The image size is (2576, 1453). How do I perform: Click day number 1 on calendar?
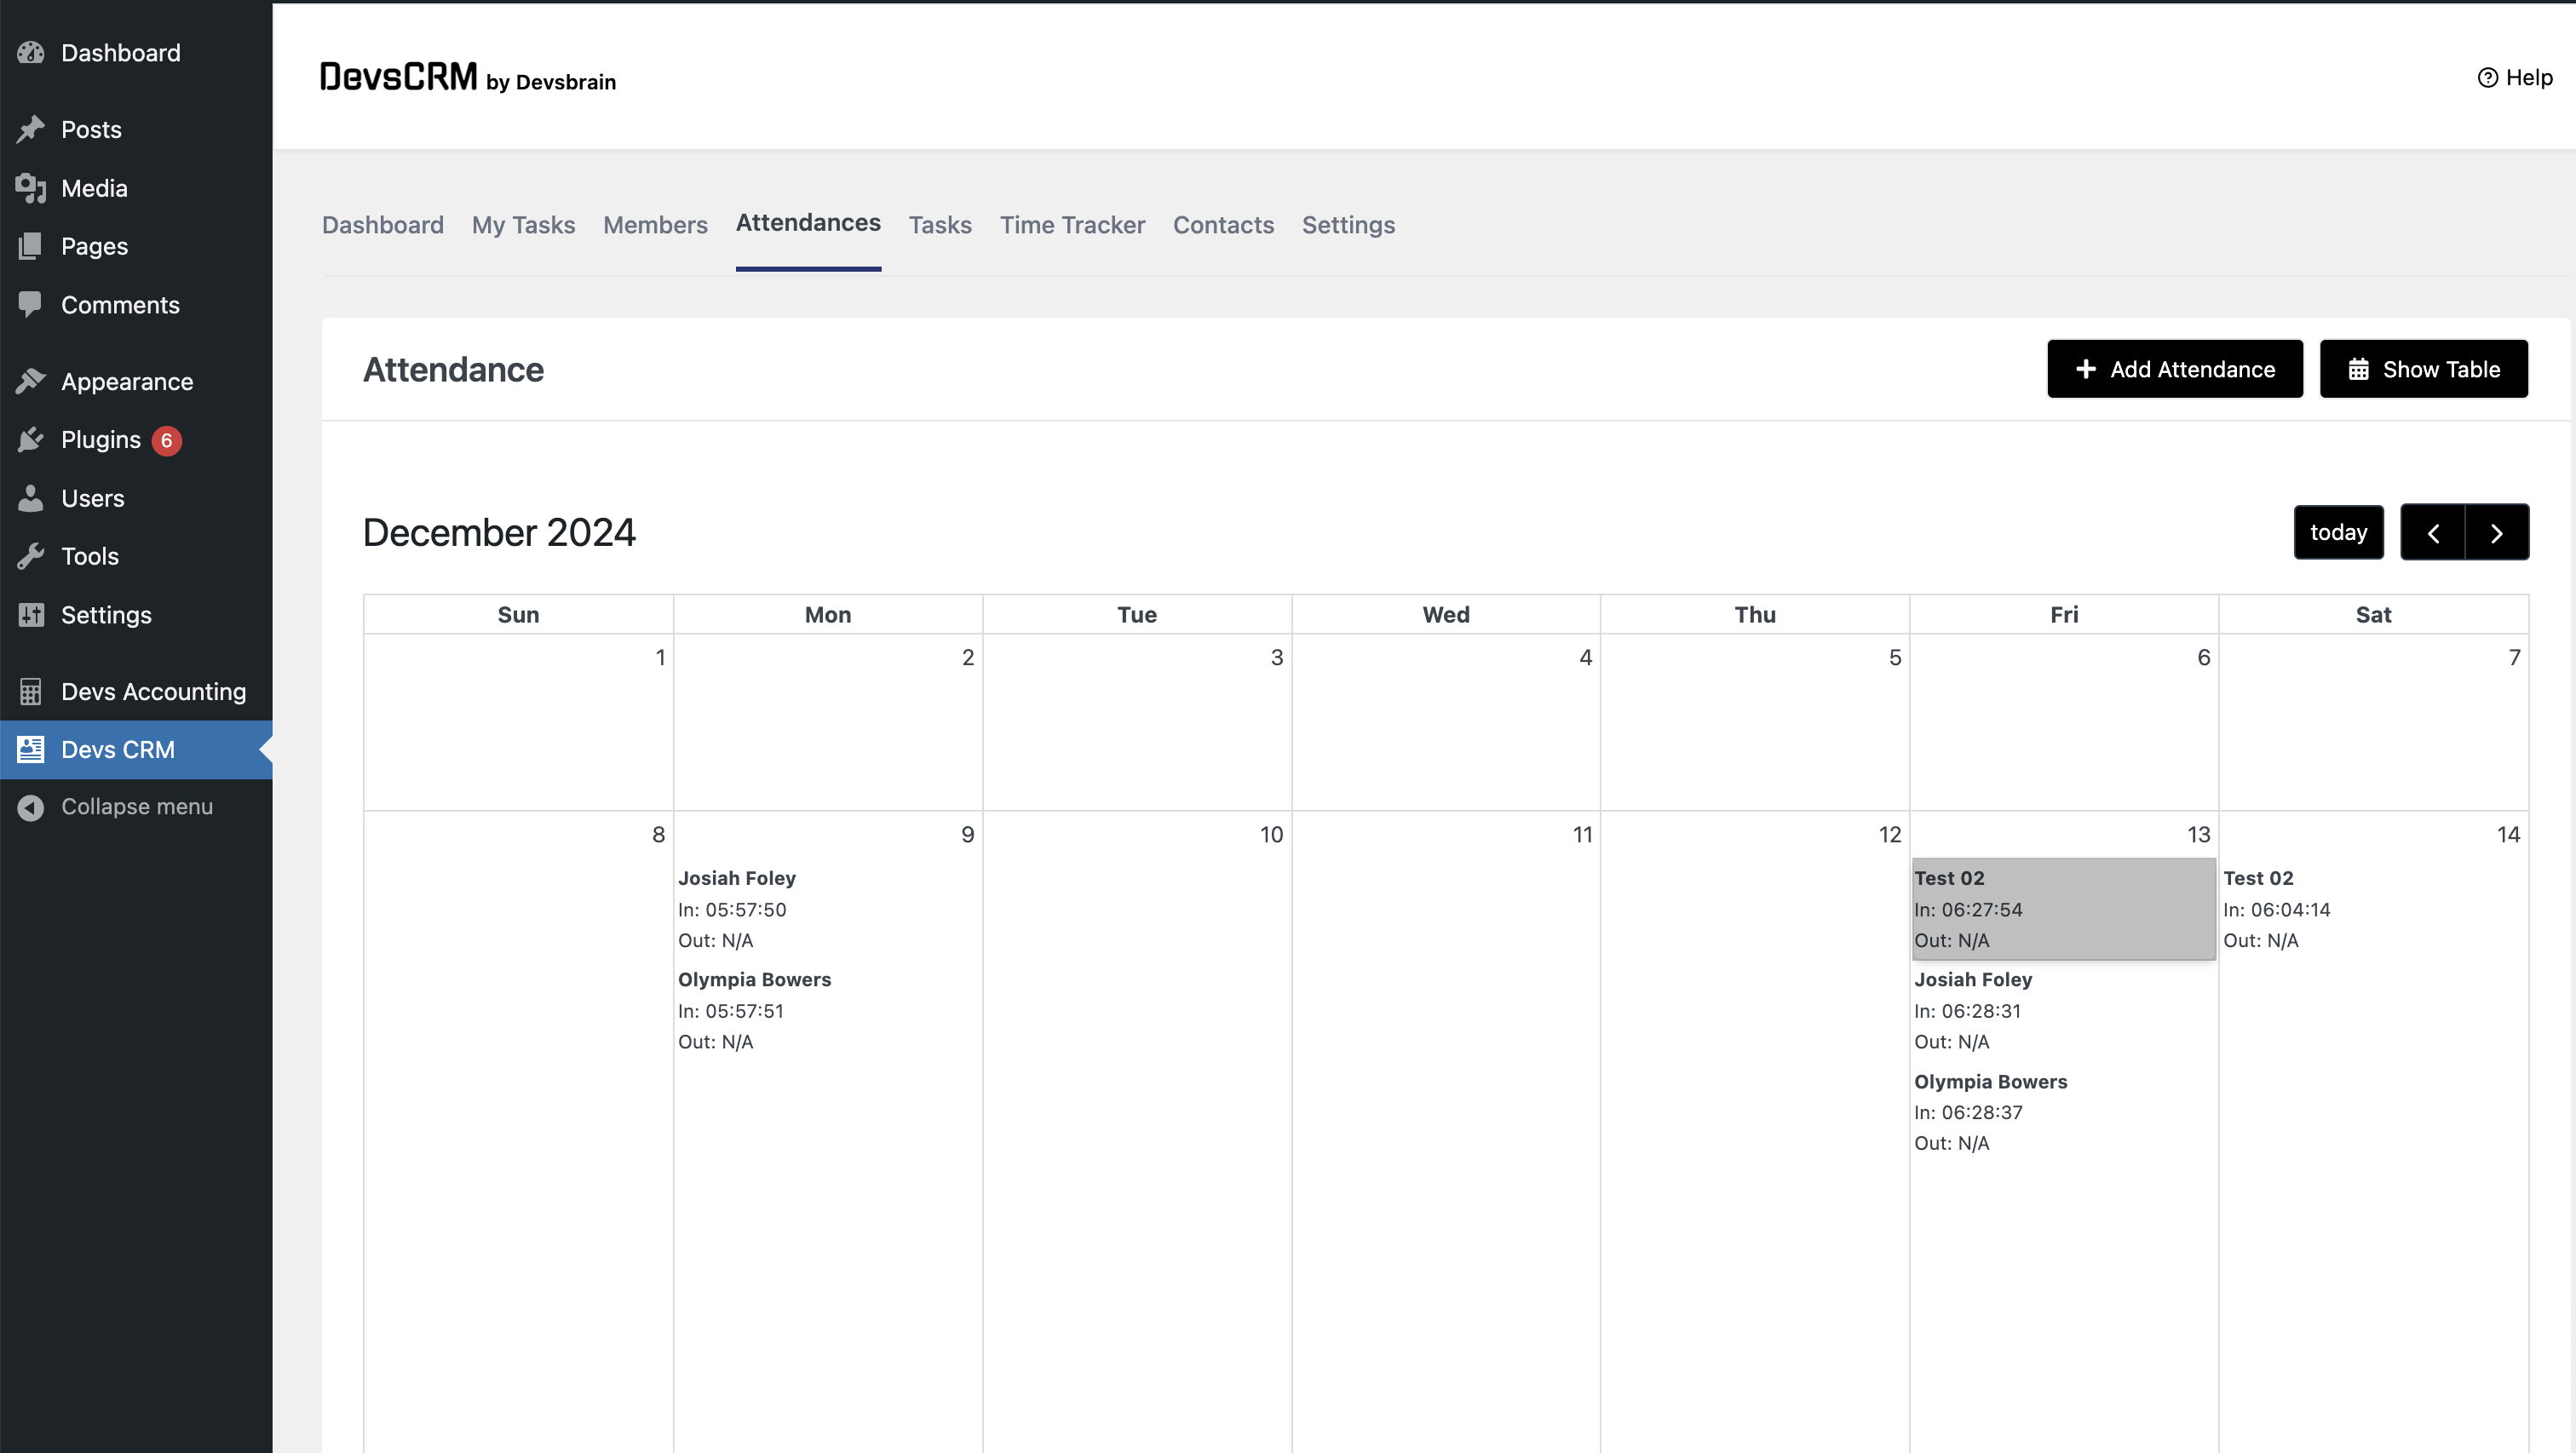pyautogui.click(x=660, y=658)
